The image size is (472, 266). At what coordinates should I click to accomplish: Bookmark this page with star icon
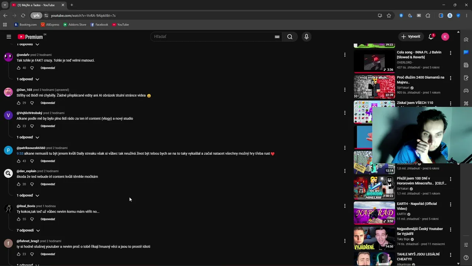(389, 16)
